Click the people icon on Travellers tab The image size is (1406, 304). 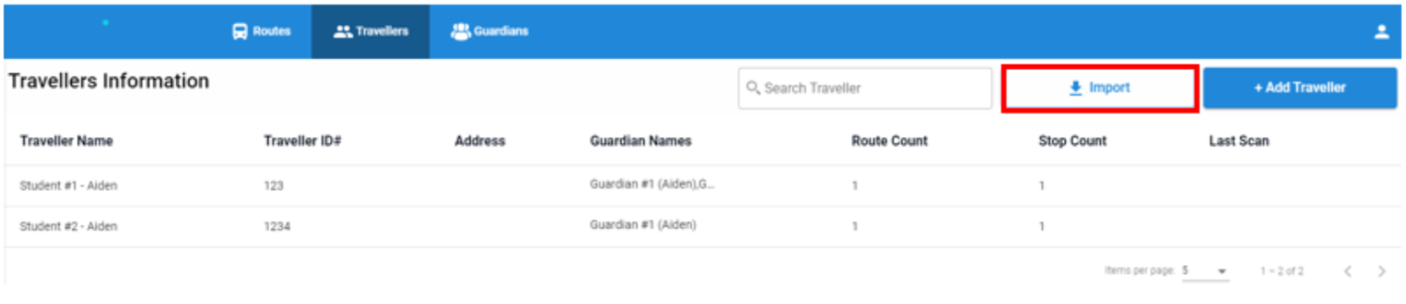tap(343, 31)
